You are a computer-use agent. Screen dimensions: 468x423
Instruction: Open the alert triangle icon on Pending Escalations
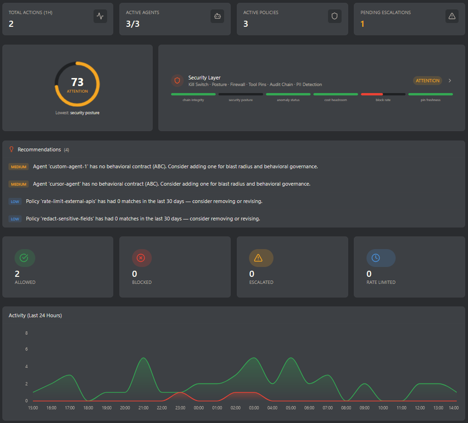pos(452,16)
